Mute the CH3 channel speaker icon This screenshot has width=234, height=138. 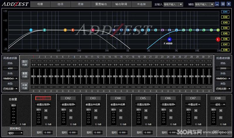point(96,111)
